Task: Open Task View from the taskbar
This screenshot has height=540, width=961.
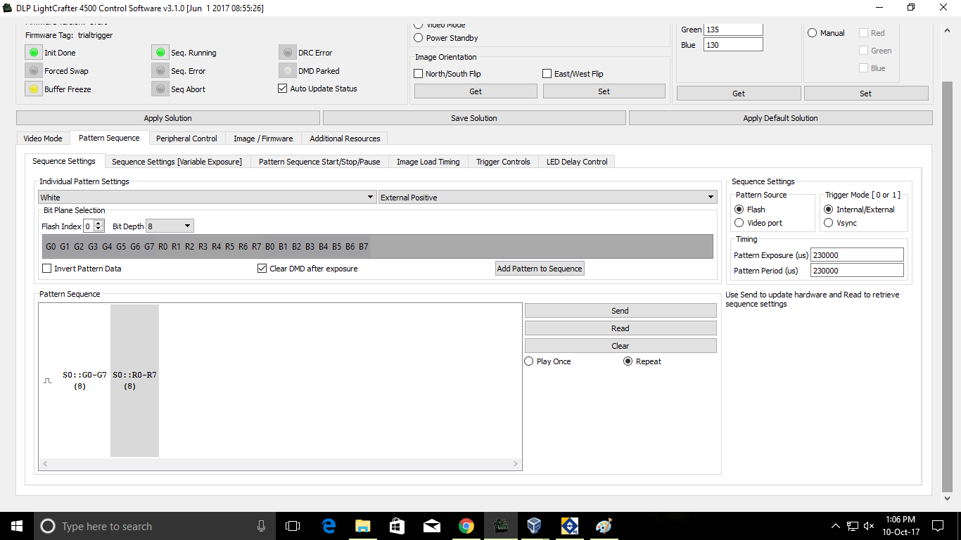Action: coord(293,526)
